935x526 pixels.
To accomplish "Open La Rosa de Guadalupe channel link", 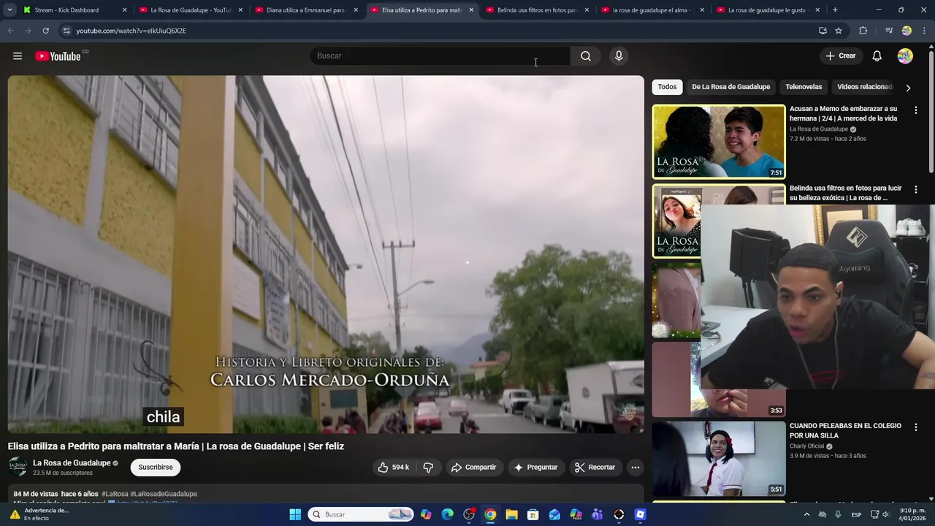I will pos(72,463).
